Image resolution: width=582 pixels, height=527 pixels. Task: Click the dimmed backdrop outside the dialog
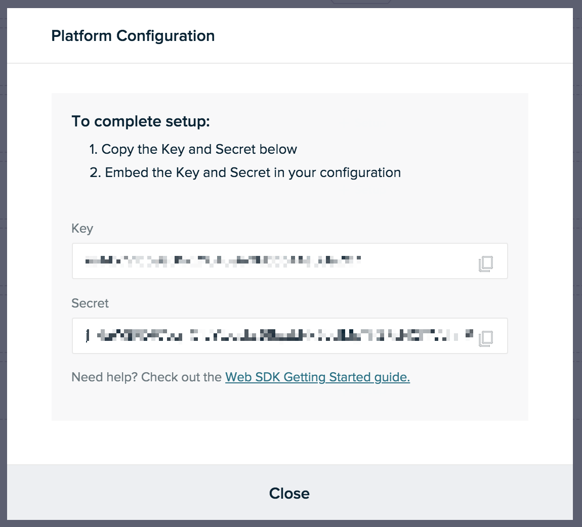tap(3, 259)
